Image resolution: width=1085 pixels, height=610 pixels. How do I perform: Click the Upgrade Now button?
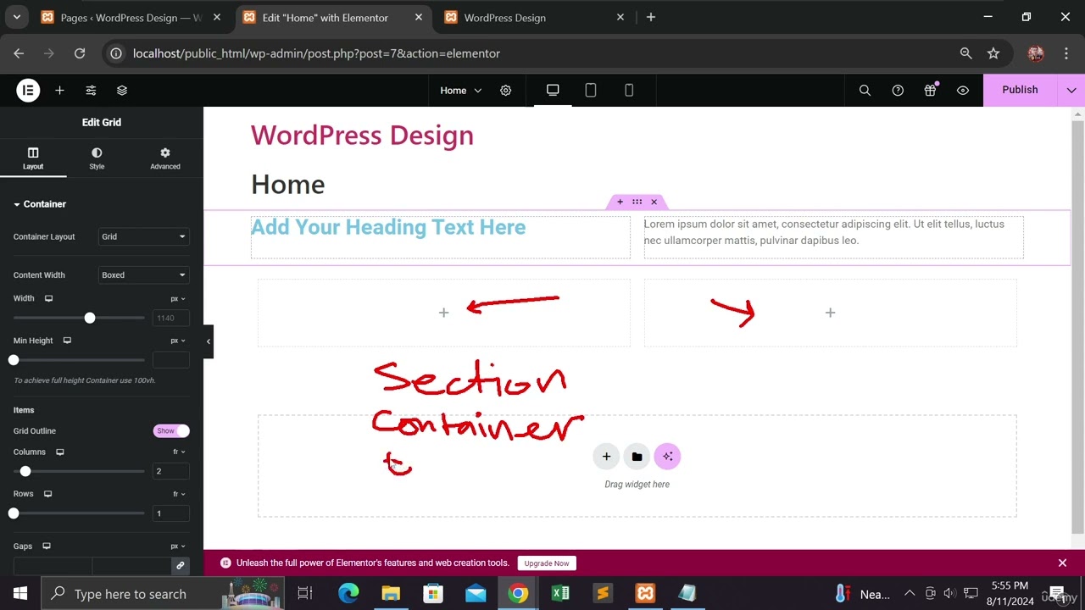tap(547, 563)
